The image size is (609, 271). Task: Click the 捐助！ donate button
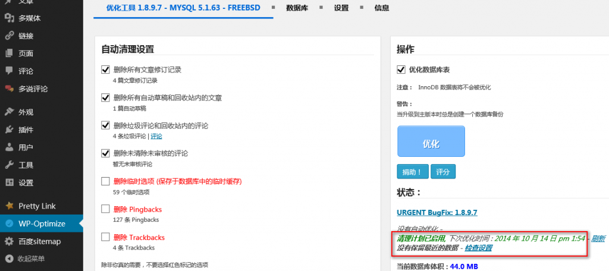pyautogui.click(x=412, y=172)
